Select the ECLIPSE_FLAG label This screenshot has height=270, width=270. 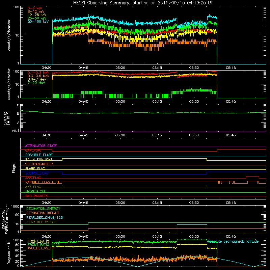[x=37, y=173]
